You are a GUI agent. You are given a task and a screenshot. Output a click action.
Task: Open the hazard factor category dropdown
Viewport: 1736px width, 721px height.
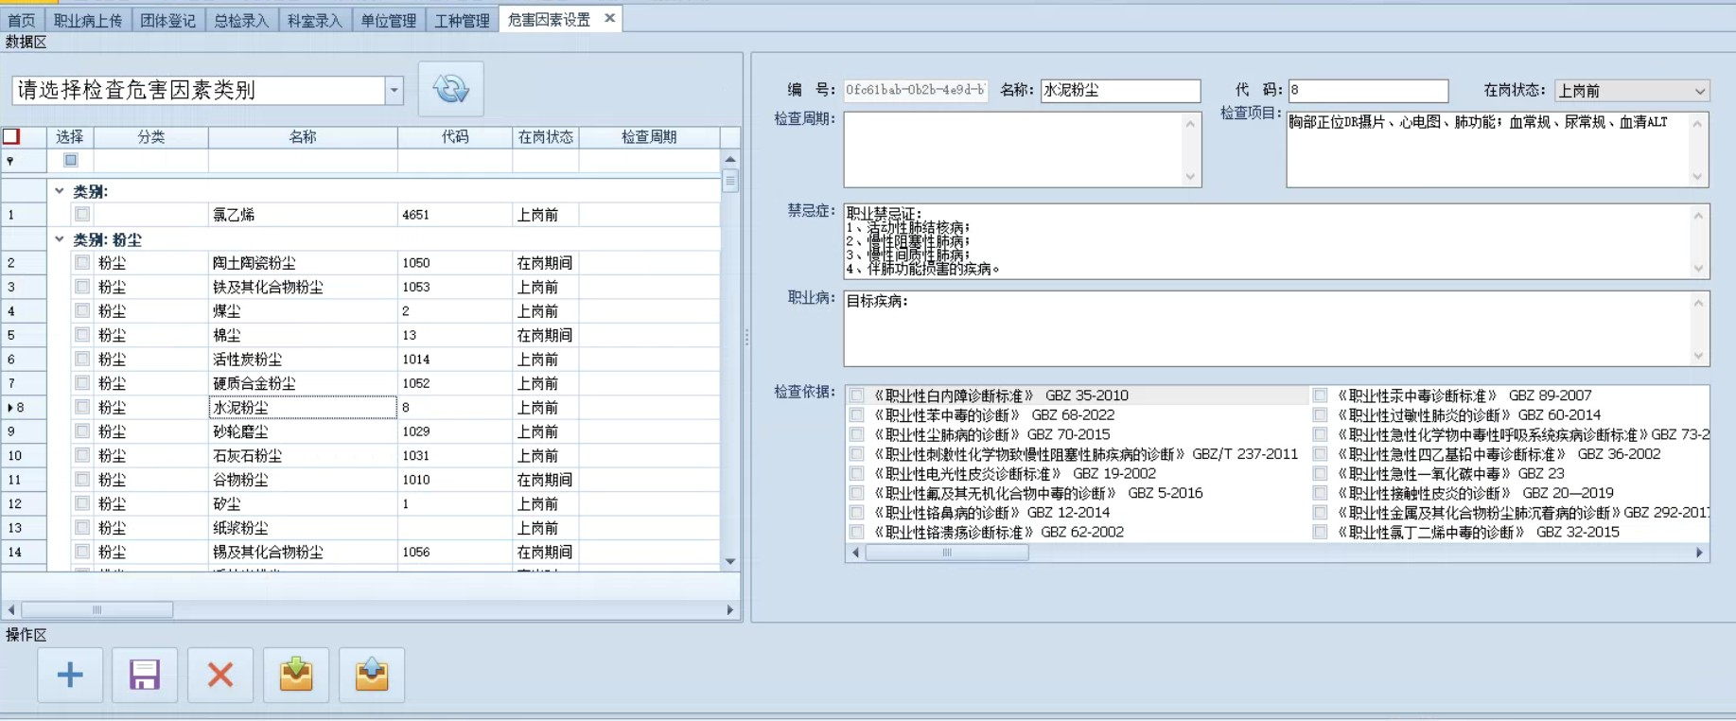tap(394, 90)
